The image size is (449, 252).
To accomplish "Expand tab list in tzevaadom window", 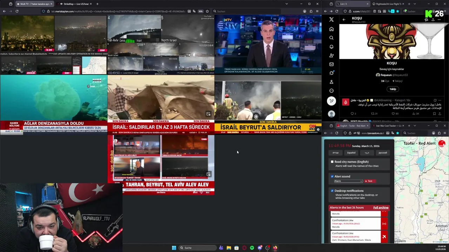I will (415, 126).
